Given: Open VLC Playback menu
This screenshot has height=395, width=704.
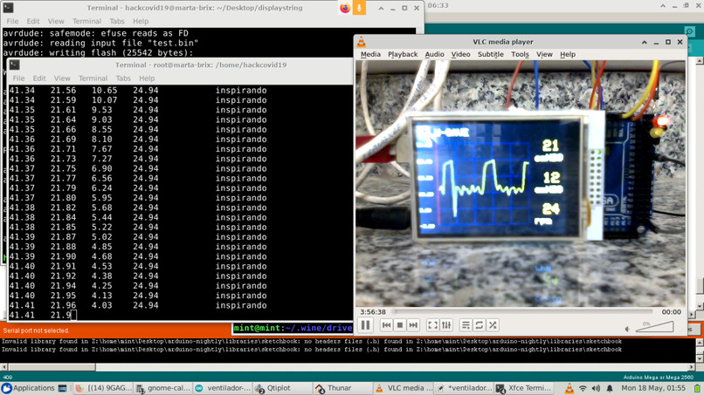Looking at the screenshot, I should (403, 54).
